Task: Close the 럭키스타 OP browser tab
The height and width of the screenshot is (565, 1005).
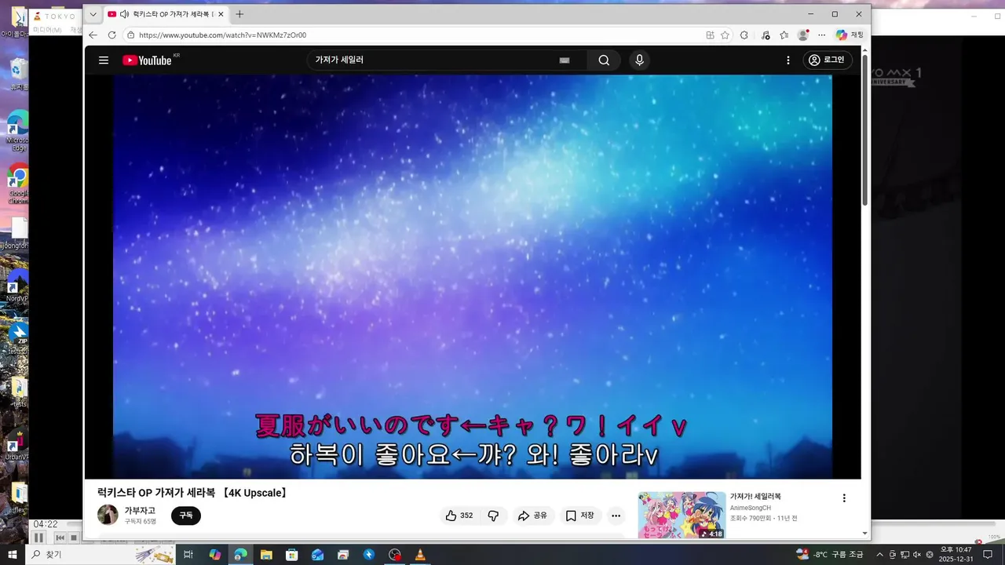Action: click(221, 14)
